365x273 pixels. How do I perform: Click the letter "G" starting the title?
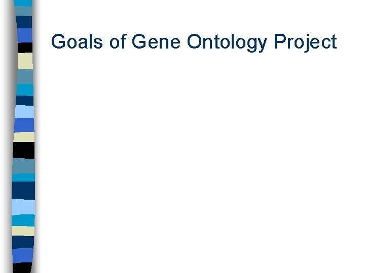pos(59,42)
